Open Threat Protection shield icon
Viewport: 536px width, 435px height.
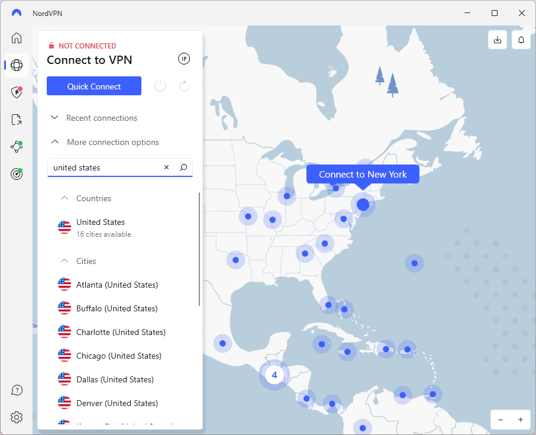click(17, 92)
